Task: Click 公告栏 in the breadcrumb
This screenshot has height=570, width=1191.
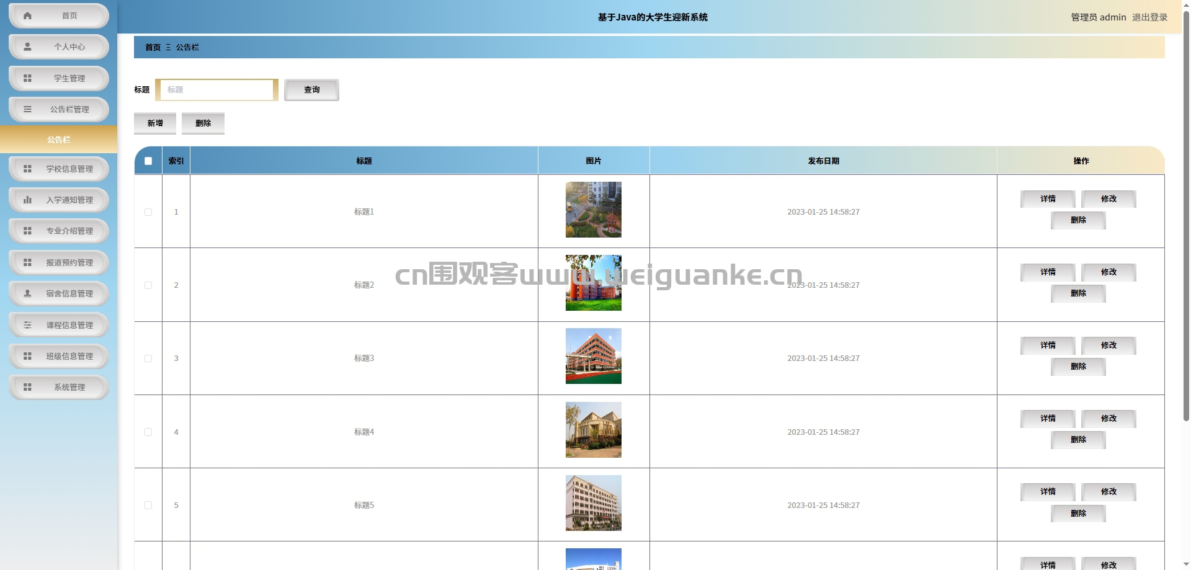Action: point(187,47)
